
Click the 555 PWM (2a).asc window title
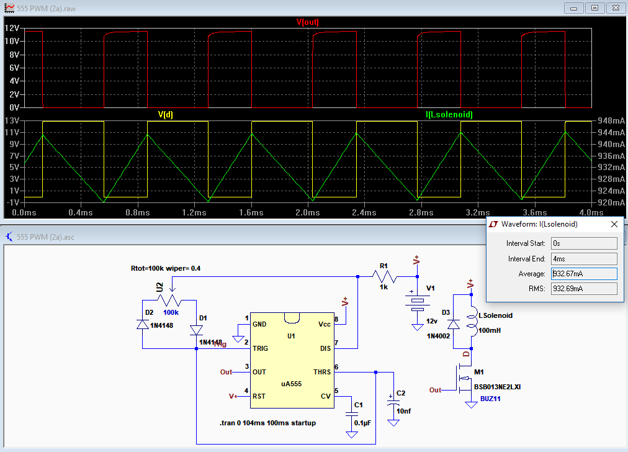46,237
